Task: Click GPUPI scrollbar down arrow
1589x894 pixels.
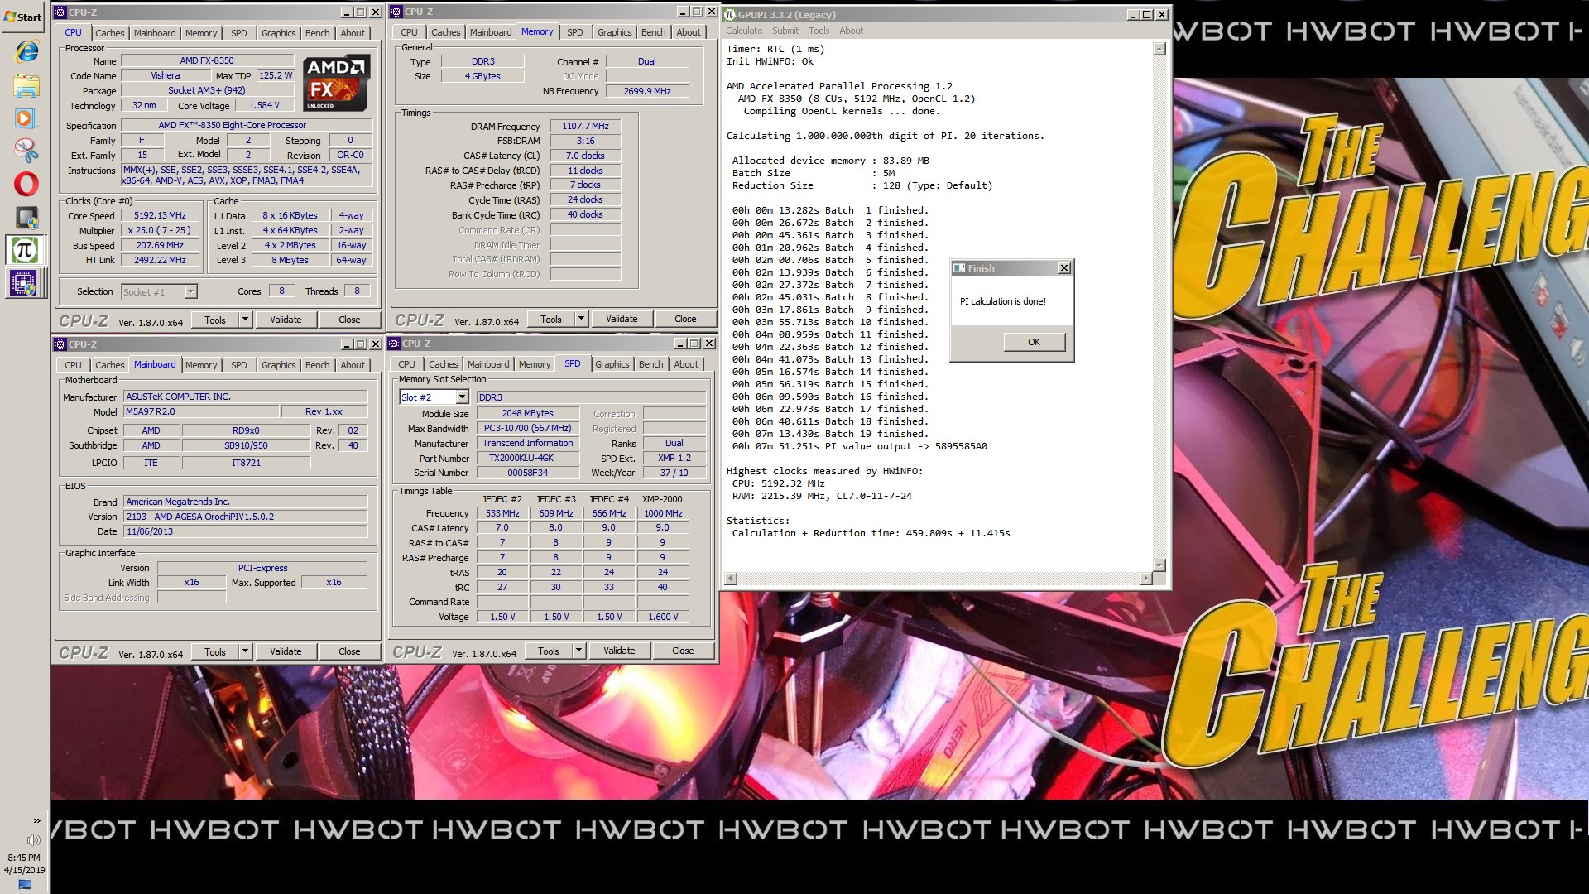Action: pyautogui.click(x=1159, y=565)
